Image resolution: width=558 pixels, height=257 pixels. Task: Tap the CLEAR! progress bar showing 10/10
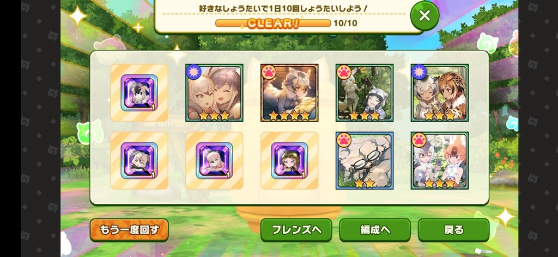pos(273,23)
